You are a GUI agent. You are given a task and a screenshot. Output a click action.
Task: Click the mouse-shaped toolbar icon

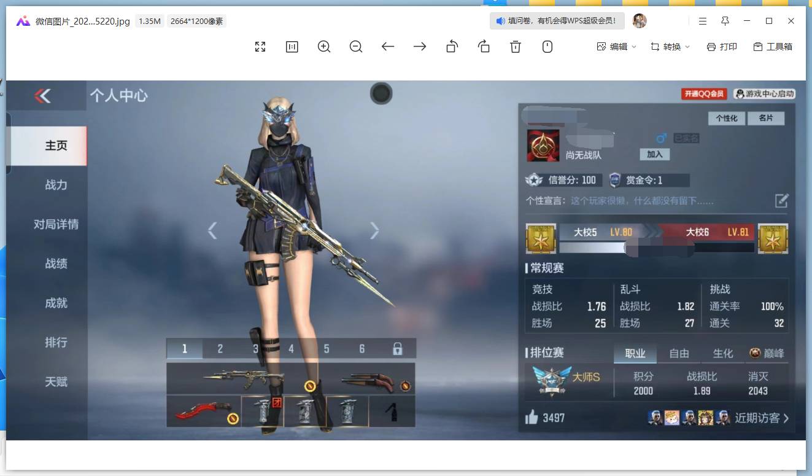click(x=547, y=47)
